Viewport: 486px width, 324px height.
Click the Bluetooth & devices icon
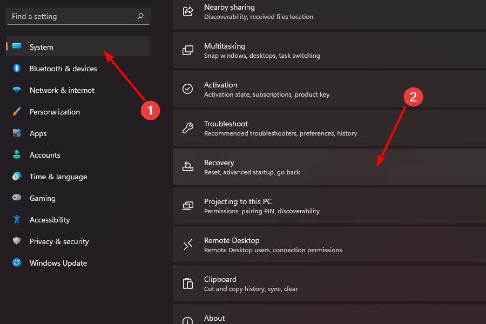click(17, 69)
